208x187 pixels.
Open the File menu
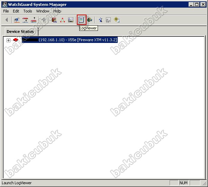(6, 11)
